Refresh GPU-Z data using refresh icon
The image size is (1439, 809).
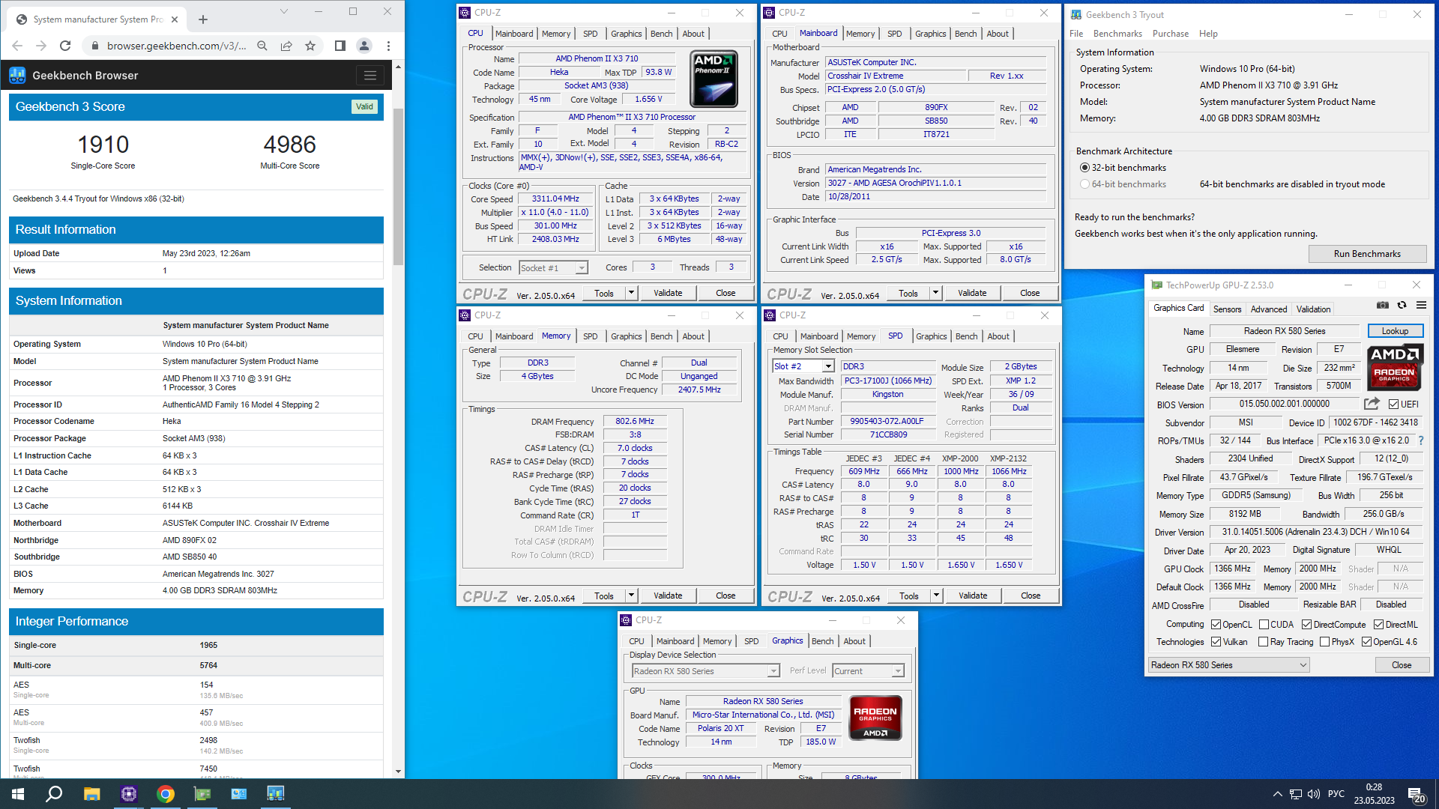[1402, 305]
